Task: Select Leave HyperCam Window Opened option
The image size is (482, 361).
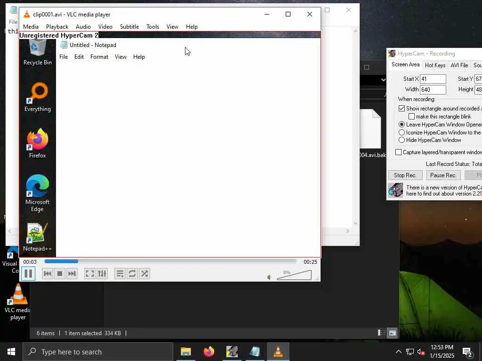Action: click(402, 125)
